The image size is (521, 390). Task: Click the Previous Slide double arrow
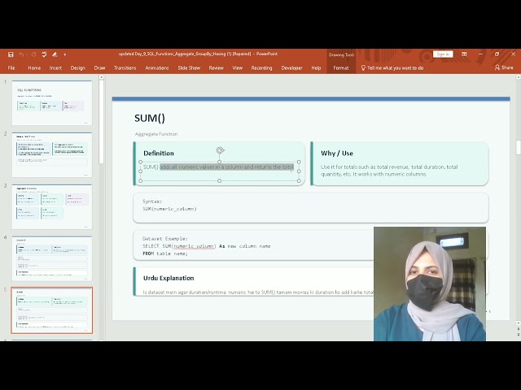coord(518,328)
